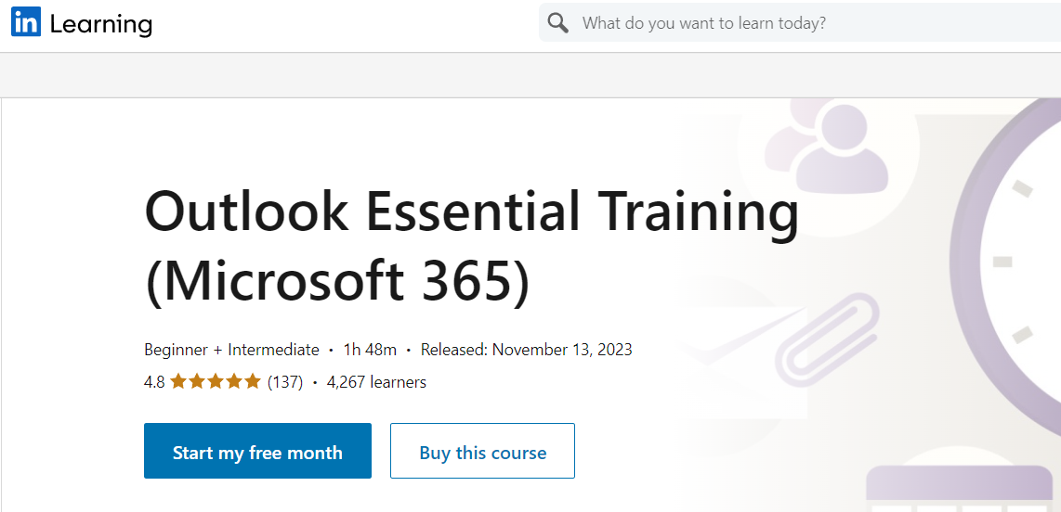Click the "Released: November 13, 2023" text
Viewport: 1061px width, 512px height.
526,350
